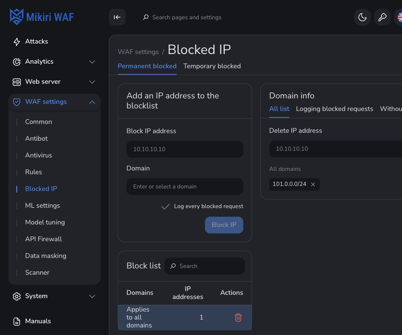Open the key icon in the top bar
Screen dimensions: 402x335
(x=382, y=17)
